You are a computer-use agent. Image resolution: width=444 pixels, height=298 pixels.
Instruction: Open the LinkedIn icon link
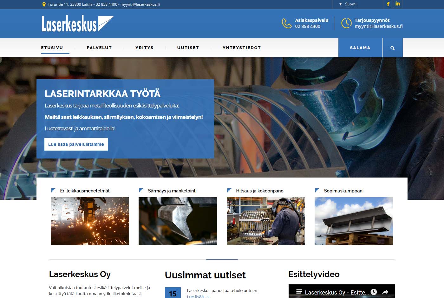pos(398,4)
